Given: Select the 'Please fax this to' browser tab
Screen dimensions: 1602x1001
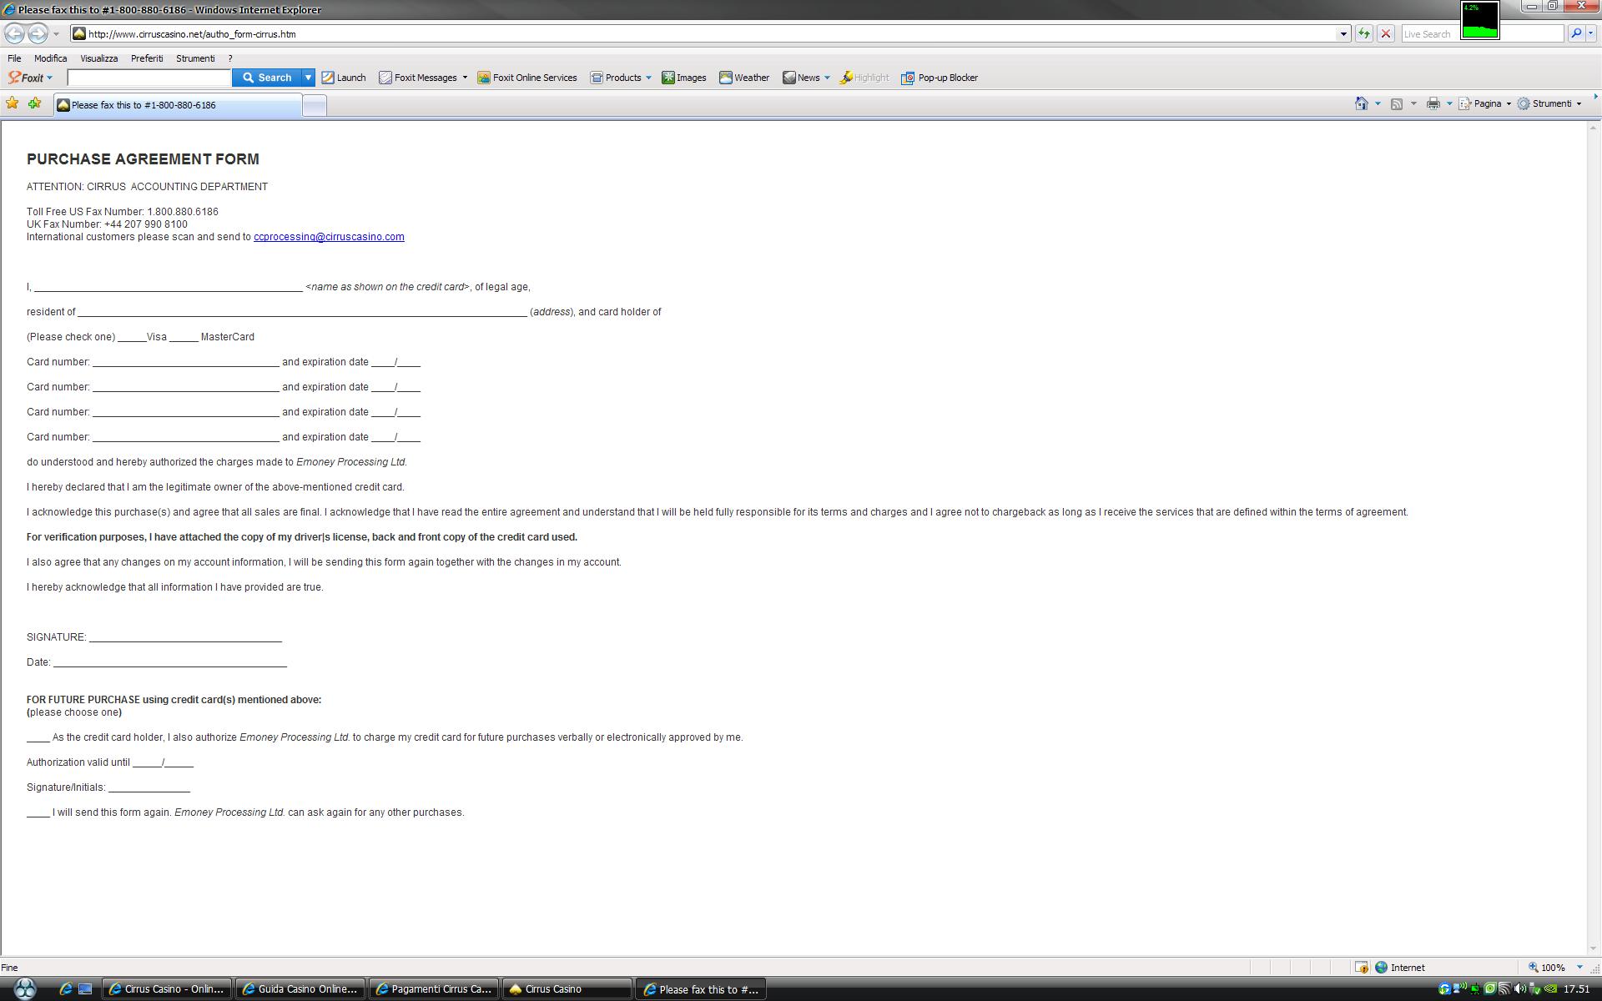Looking at the screenshot, I should (178, 105).
